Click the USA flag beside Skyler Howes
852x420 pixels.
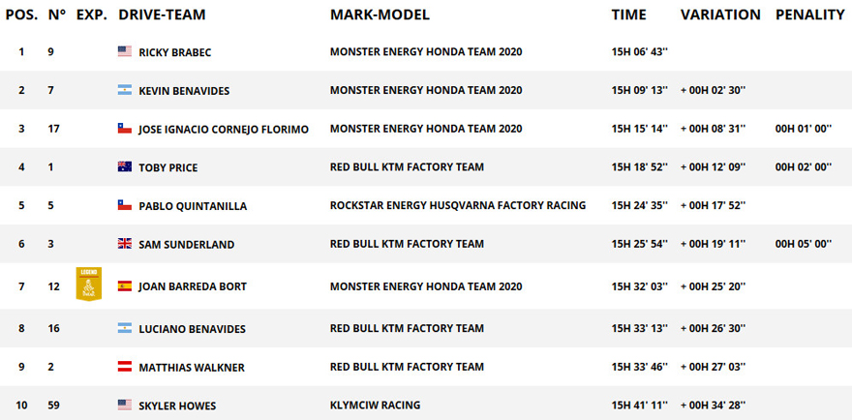[125, 405]
